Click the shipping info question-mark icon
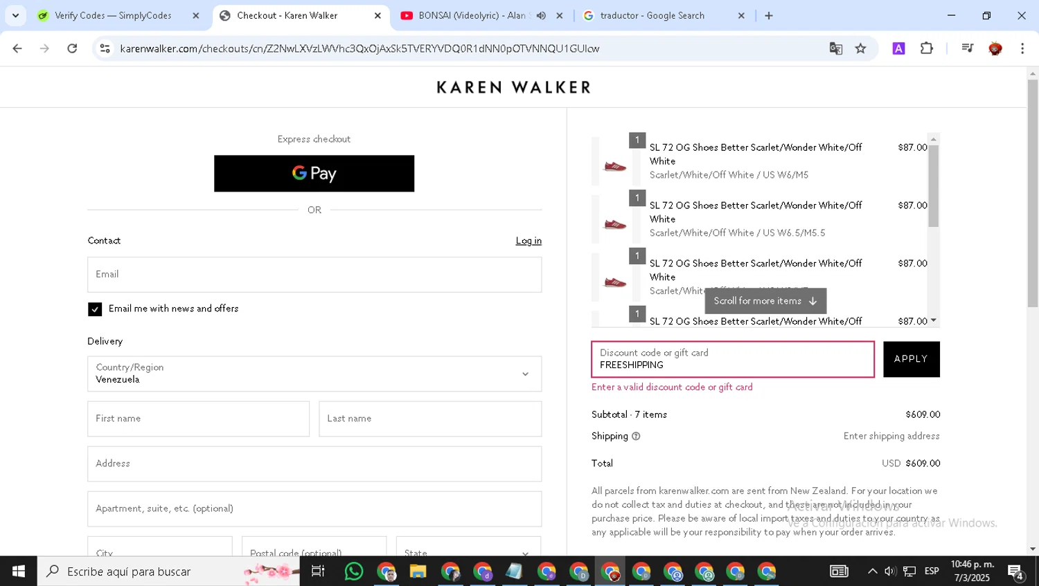Screen dimensions: 1039x586 coord(636,437)
